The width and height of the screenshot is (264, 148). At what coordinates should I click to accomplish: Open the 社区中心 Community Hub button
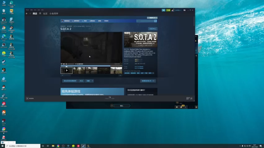(153, 29)
